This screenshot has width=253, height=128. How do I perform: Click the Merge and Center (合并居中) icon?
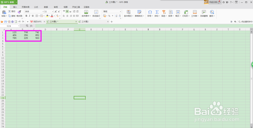click(x=86, y=12)
